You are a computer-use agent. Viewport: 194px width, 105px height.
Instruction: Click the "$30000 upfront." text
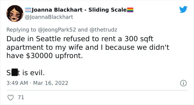pyautogui.click(x=54, y=56)
